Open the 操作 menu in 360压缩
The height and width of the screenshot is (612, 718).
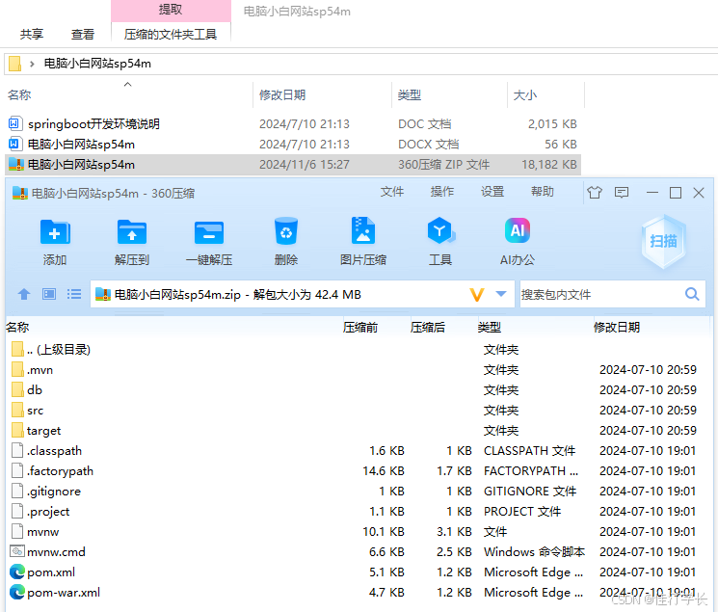click(x=442, y=192)
